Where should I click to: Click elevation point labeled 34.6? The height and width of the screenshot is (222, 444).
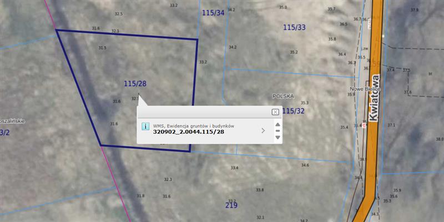(x=305, y=165)
